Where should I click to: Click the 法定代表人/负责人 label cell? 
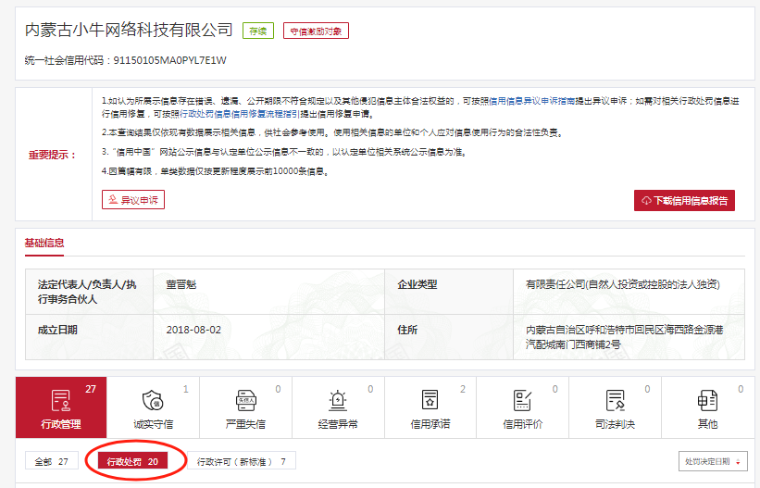click(x=89, y=292)
